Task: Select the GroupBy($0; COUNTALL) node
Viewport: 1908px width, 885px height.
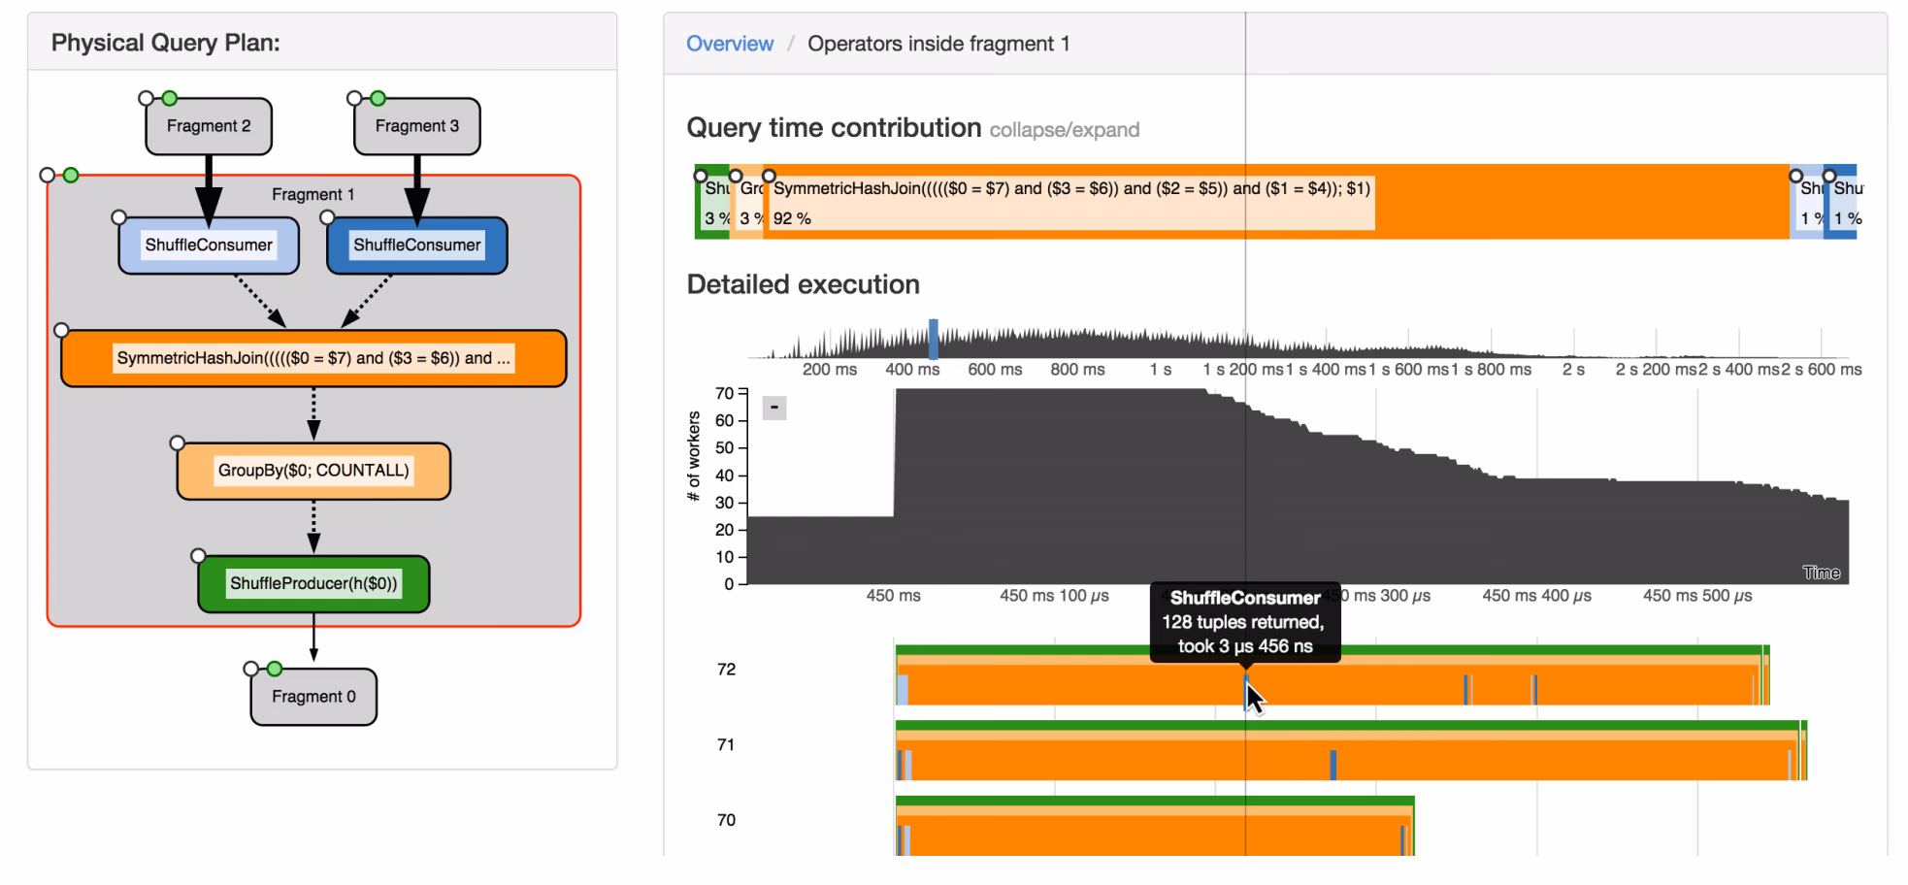Action: click(313, 471)
